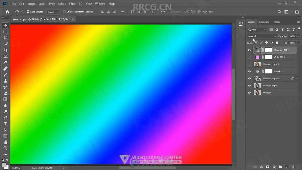Activate the Hand tool
Viewport: 302px width, 170px height.
click(x=6, y=142)
